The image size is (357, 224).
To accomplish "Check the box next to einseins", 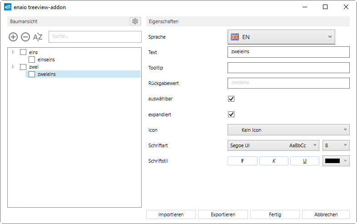I will [x=32, y=60].
